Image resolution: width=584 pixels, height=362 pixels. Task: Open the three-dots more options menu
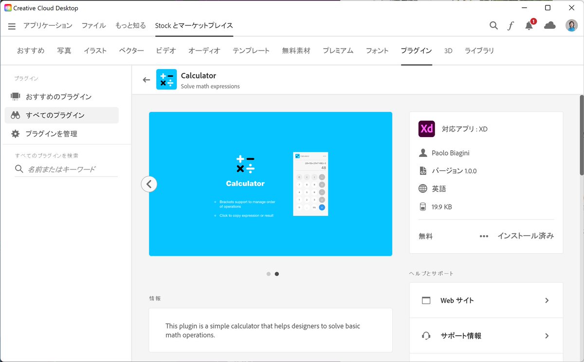(484, 236)
